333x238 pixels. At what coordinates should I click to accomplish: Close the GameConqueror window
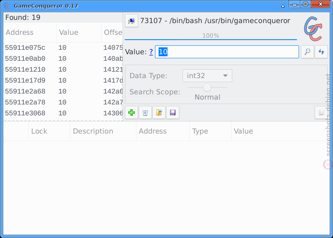point(321,4)
